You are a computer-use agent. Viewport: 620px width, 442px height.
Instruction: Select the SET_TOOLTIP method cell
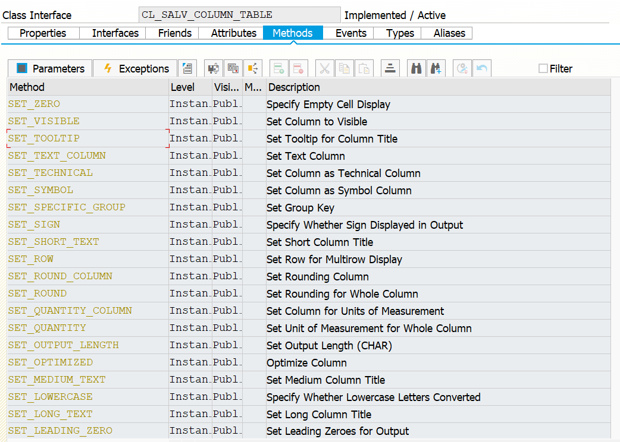[88, 138]
